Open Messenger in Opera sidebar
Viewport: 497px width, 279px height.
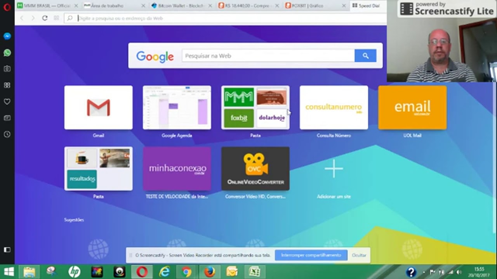click(7, 36)
